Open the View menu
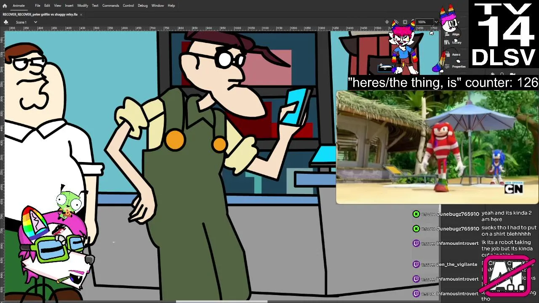Image resolution: width=539 pixels, height=303 pixels. tap(58, 5)
